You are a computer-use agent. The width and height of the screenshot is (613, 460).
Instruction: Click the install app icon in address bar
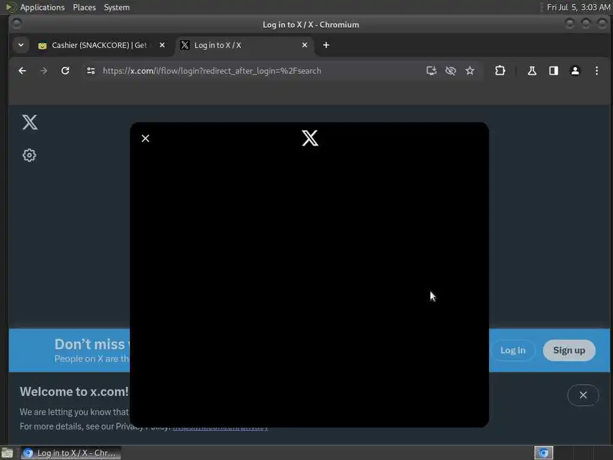431,71
